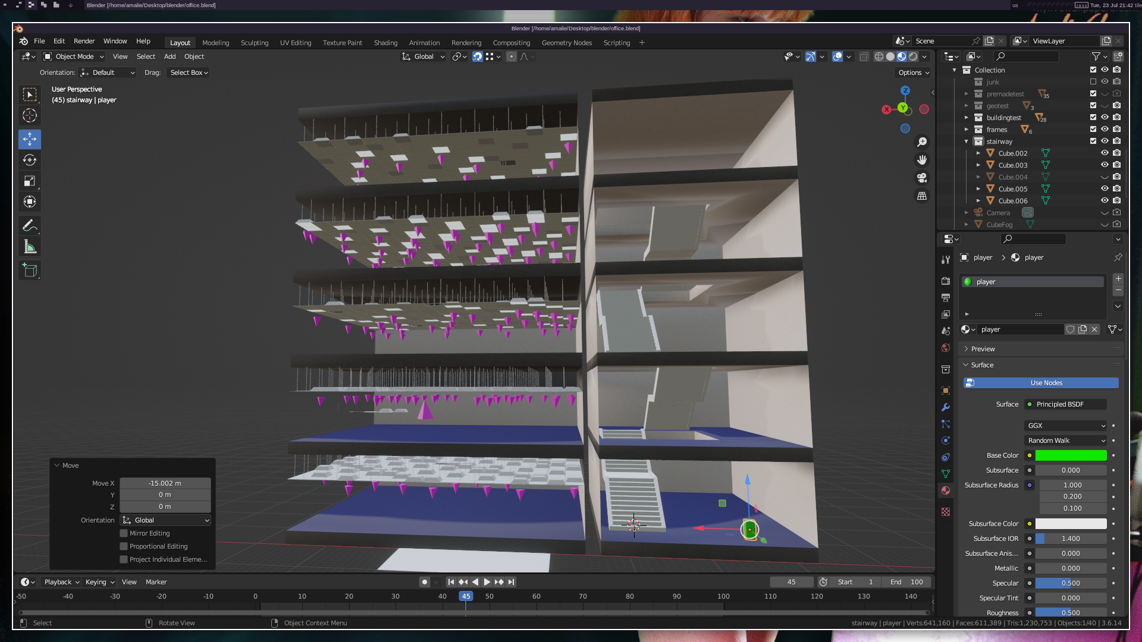Screen dimensions: 1142x642
Task: Enable the Mirror Editing checkbox
Action: point(124,533)
